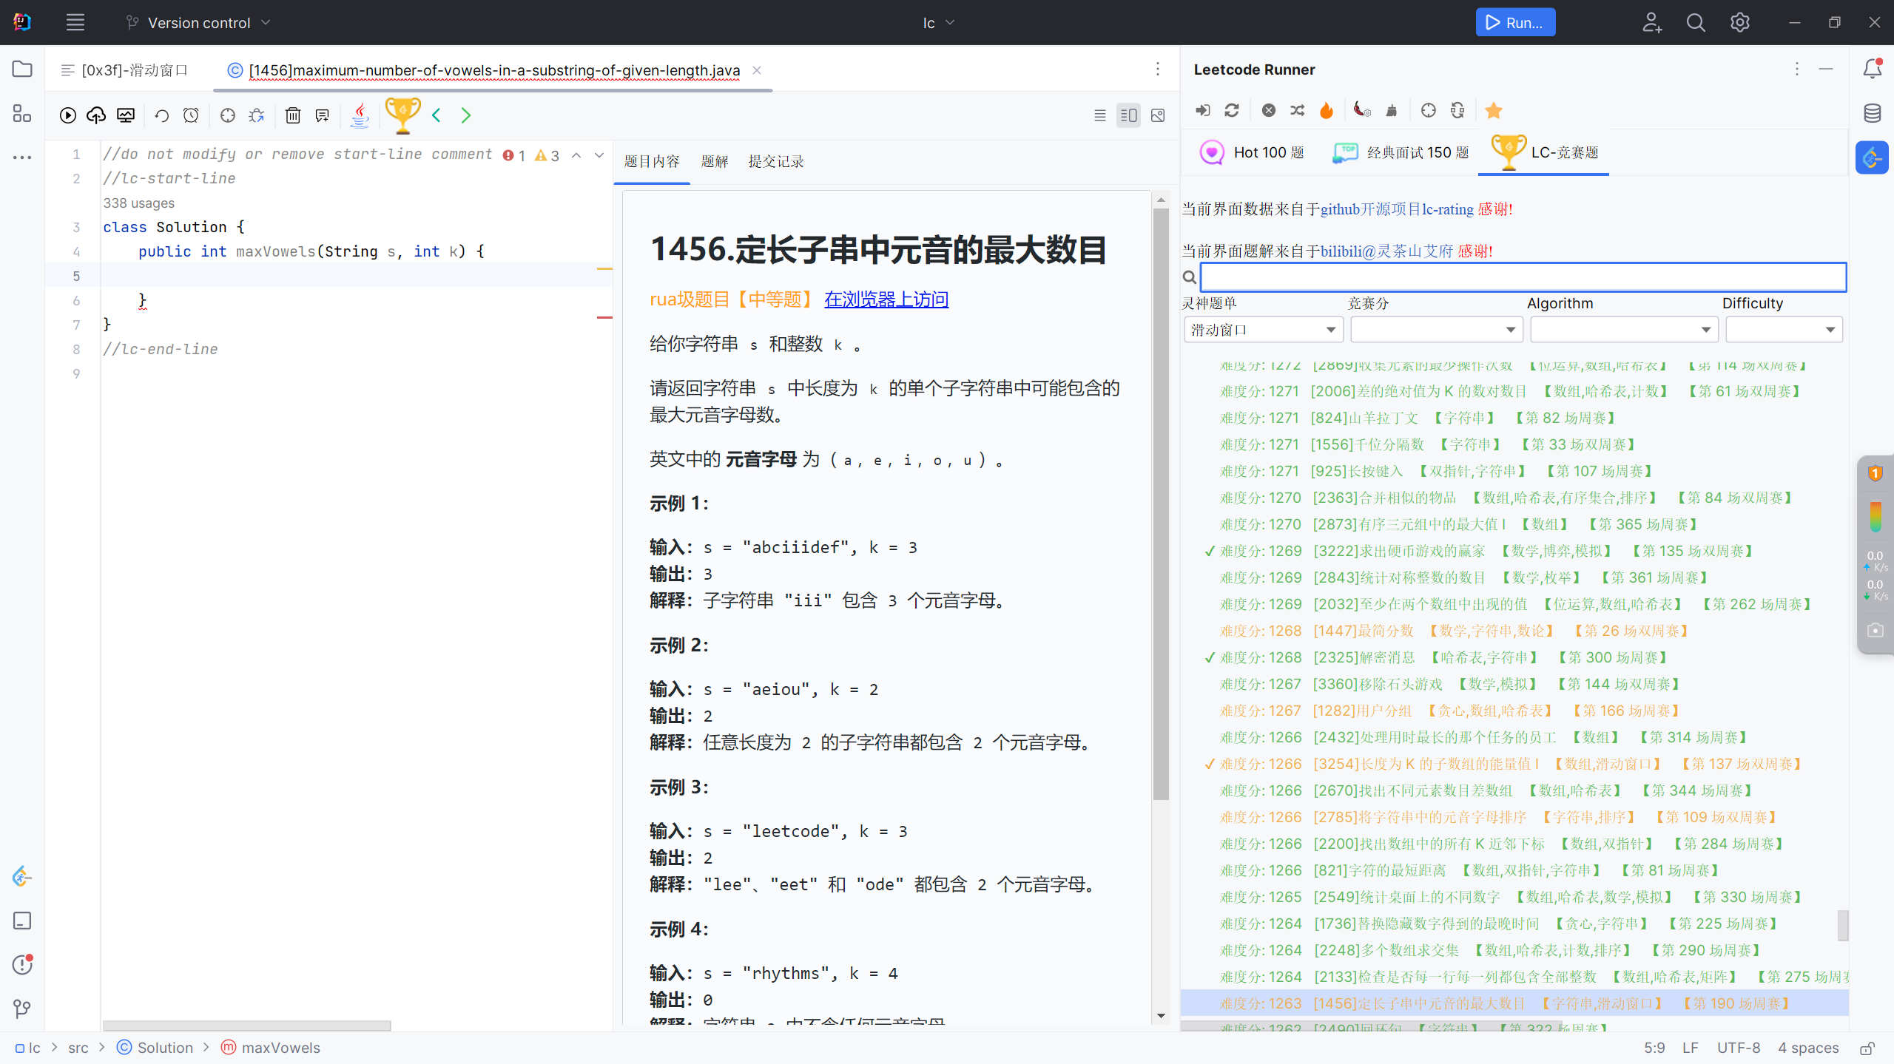Click the undo/reset code arrow icon
This screenshot has width=1894, height=1064.
point(161,115)
